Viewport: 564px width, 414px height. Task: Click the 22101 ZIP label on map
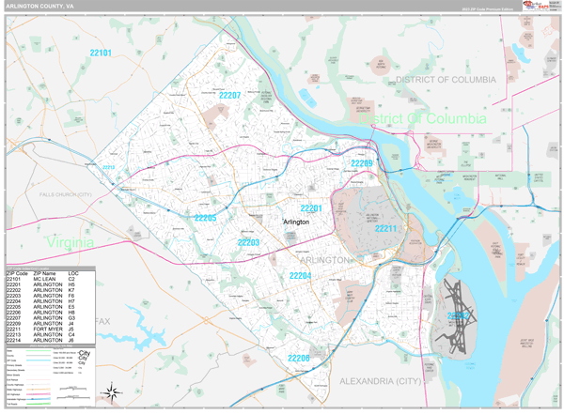tap(100, 54)
